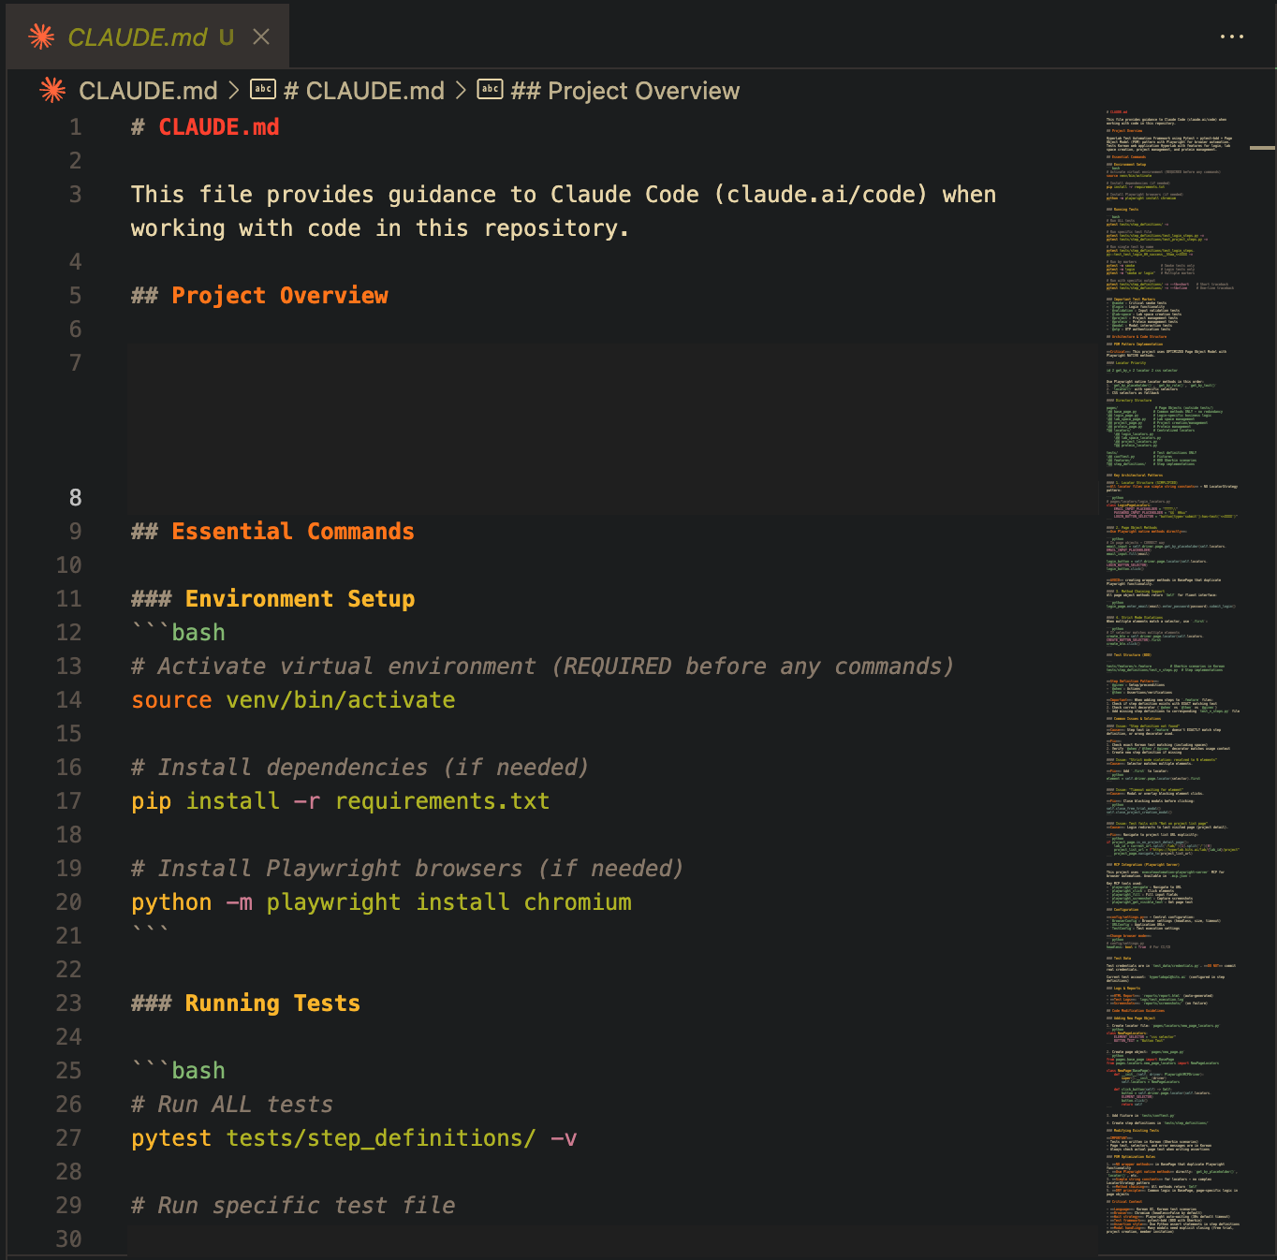Image resolution: width=1277 pixels, height=1260 pixels.
Task: Click the minimap scroll position slider
Action: [1262, 148]
